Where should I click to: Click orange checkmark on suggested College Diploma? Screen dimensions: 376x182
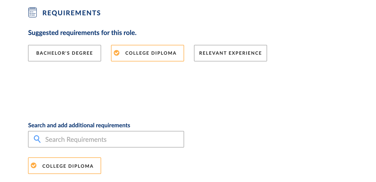point(117,53)
